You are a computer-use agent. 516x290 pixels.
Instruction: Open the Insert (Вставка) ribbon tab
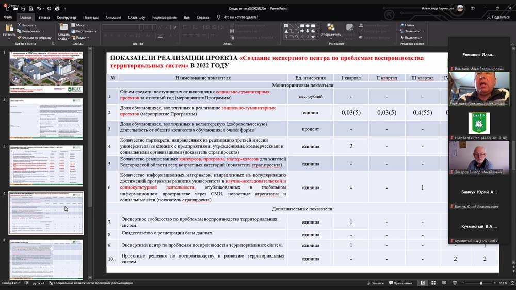[x=44, y=17]
